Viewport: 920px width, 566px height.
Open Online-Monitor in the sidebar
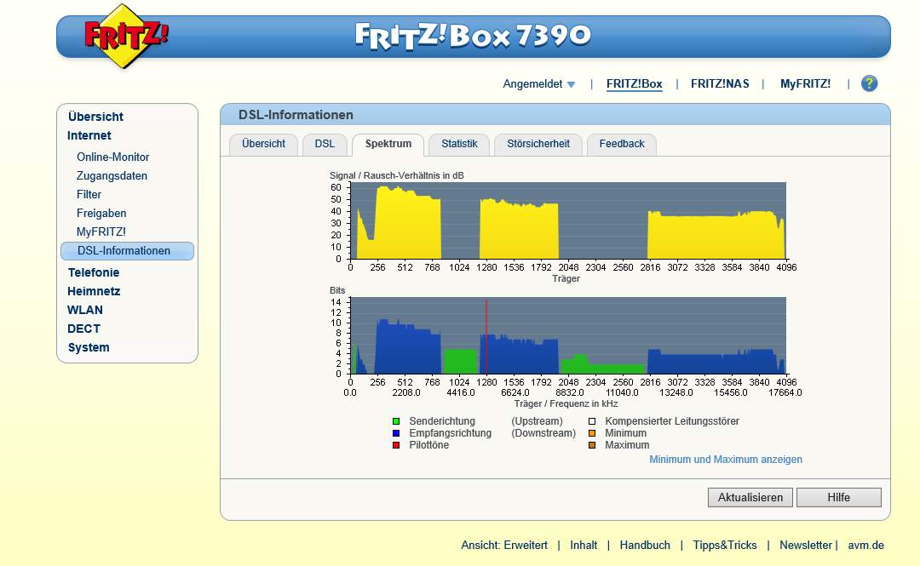(112, 157)
